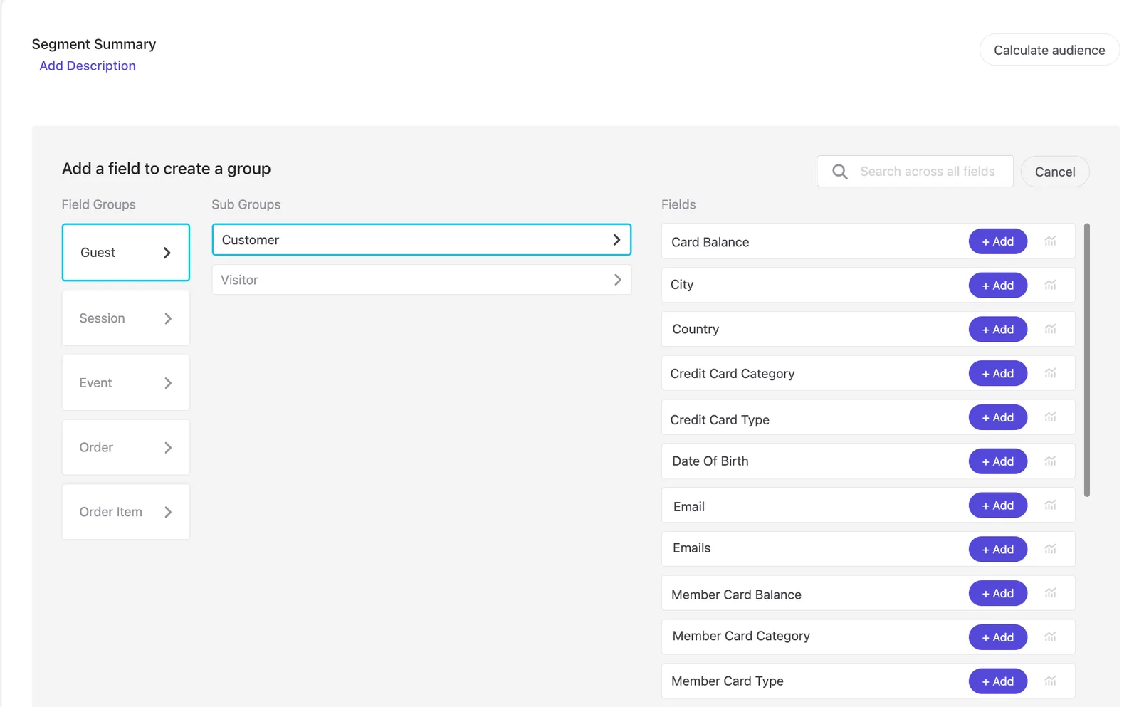Focus the Search across all fields box
1139x707 pixels.
(915, 172)
